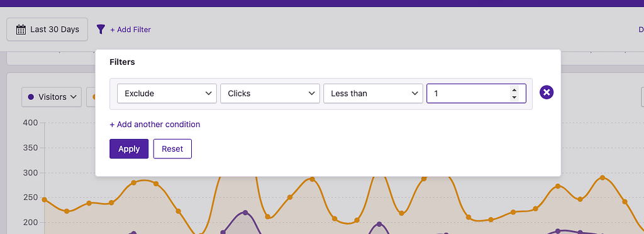Click the + Add Filter link
Screen dimensions: 644x234
[130, 30]
